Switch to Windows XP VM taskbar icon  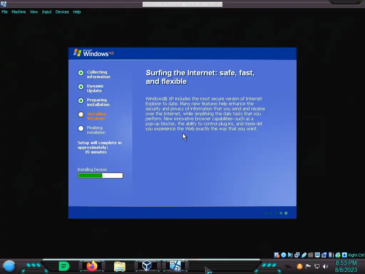tap(175, 266)
